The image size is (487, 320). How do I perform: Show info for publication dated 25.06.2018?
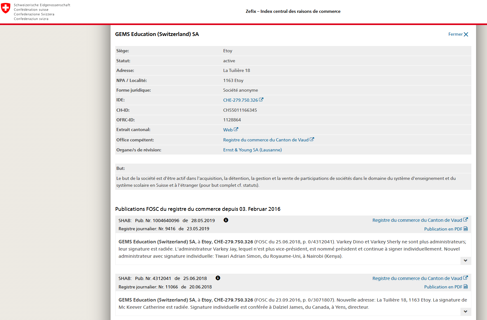coord(218,278)
